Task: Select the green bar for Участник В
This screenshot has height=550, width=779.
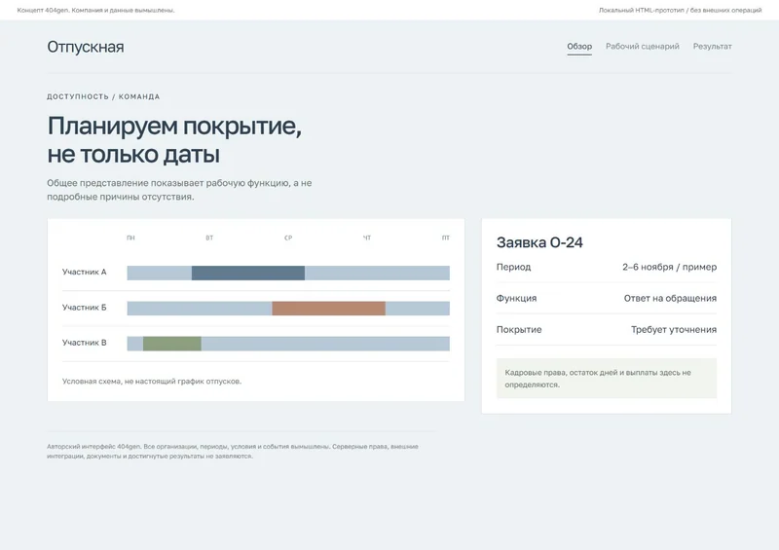Action: point(172,344)
